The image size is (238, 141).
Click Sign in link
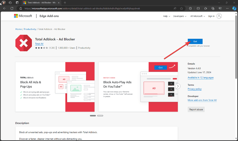[211, 16]
